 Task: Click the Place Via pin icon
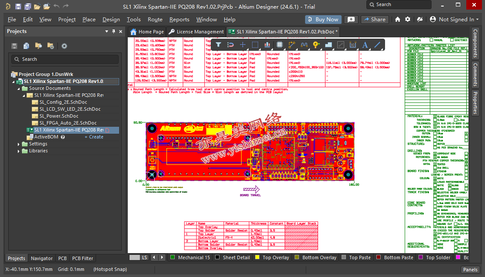tap(316, 45)
